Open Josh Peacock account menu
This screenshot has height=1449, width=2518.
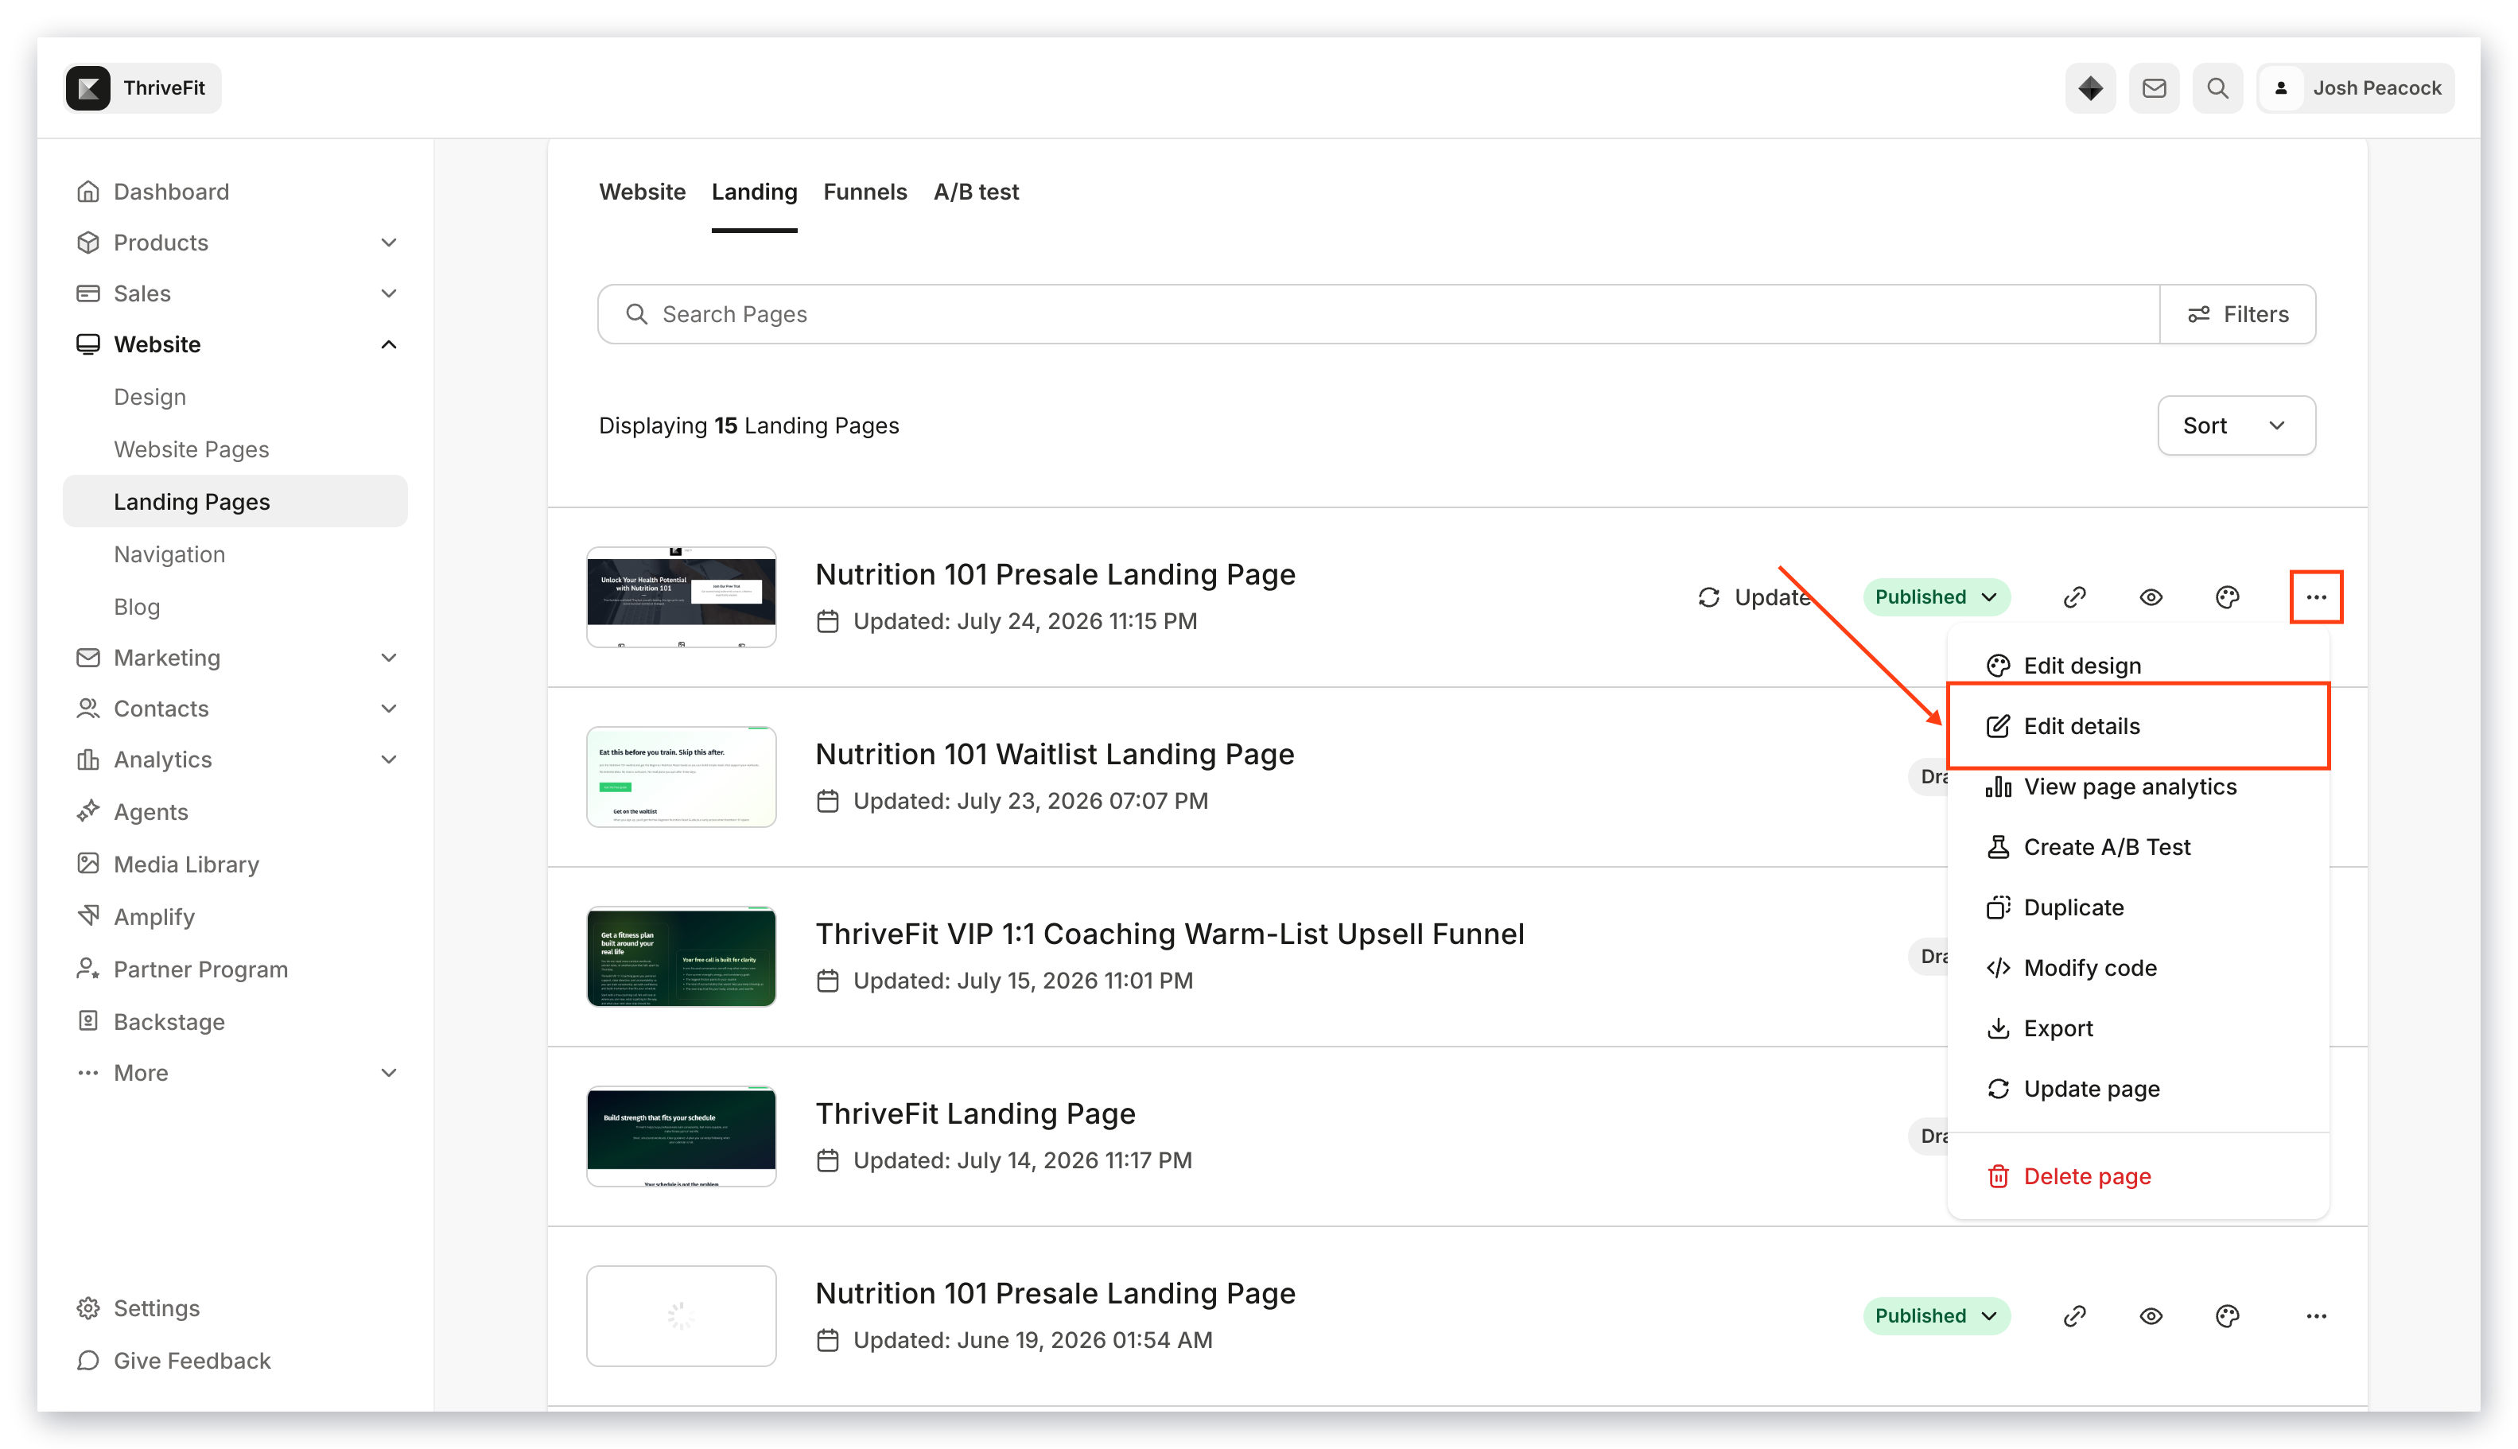click(x=2356, y=87)
